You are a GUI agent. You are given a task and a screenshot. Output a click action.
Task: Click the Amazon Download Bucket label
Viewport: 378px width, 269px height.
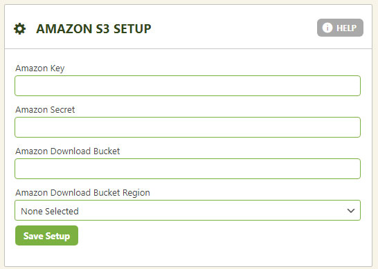pos(68,151)
